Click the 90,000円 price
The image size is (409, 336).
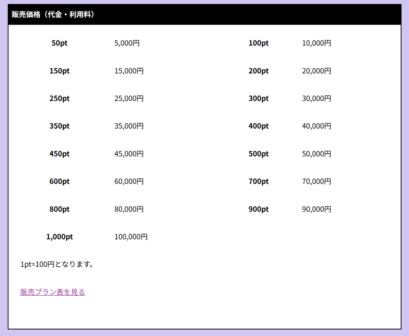tap(317, 209)
